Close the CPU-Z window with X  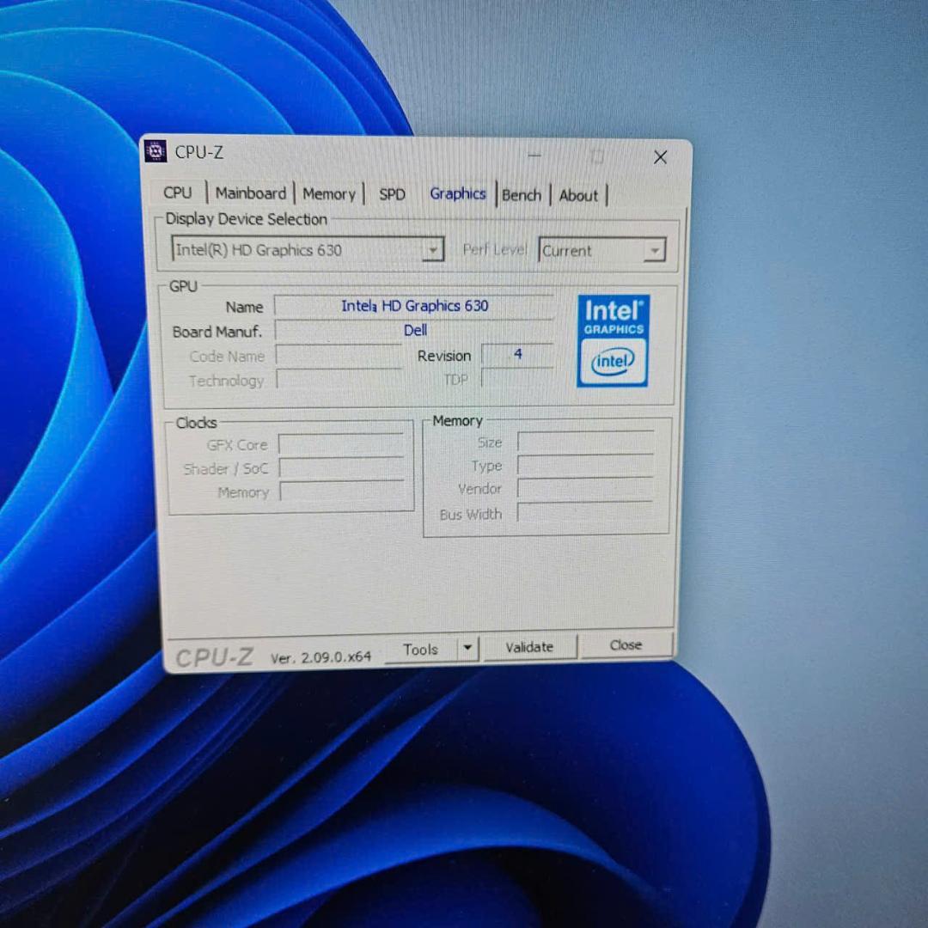click(660, 157)
